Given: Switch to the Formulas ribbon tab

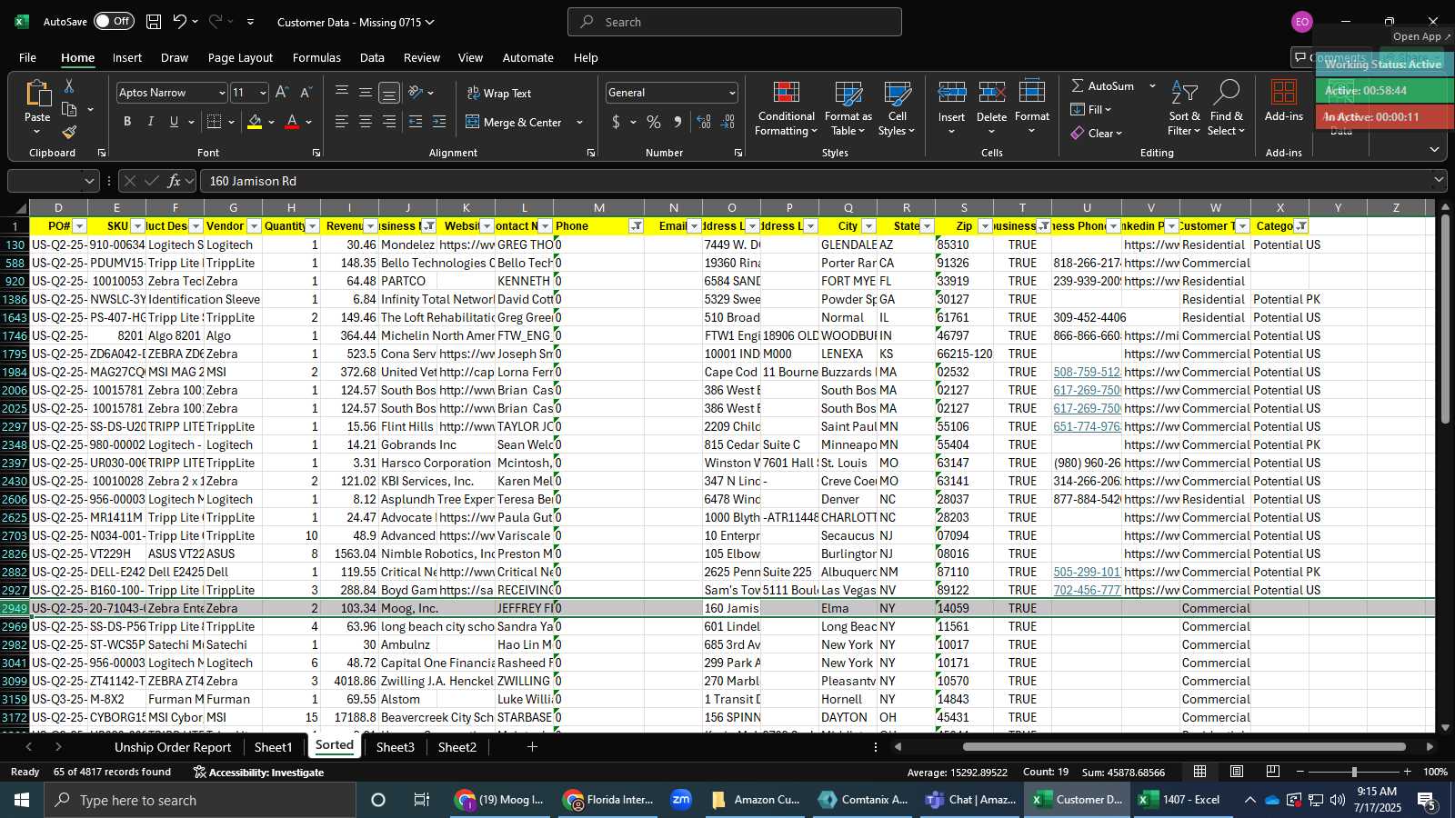Looking at the screenshot, I should pos(316,57).
